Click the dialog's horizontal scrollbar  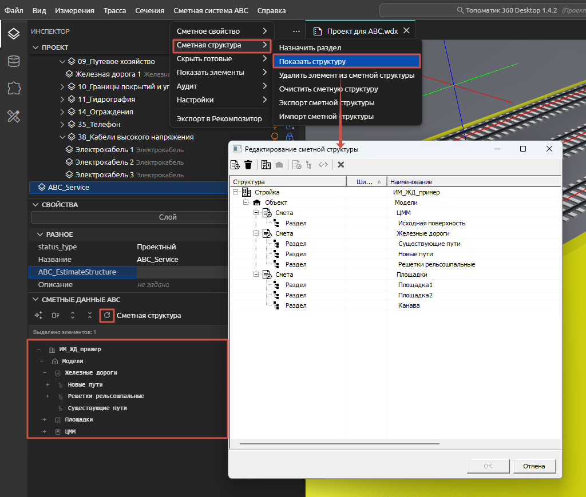(x=339, y=444)
